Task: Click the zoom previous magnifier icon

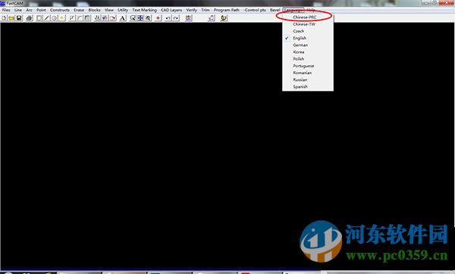Action: (148, 18)
